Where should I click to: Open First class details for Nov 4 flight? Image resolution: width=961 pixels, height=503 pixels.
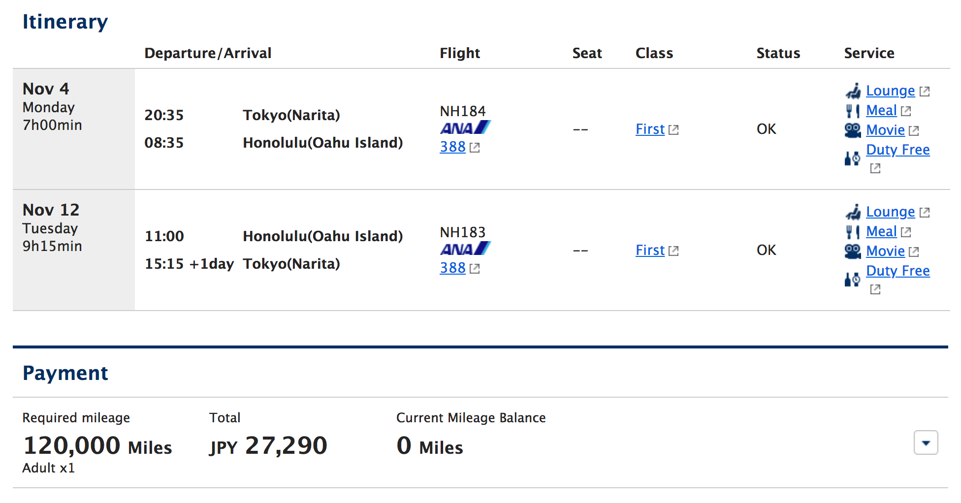click(650, 129)
